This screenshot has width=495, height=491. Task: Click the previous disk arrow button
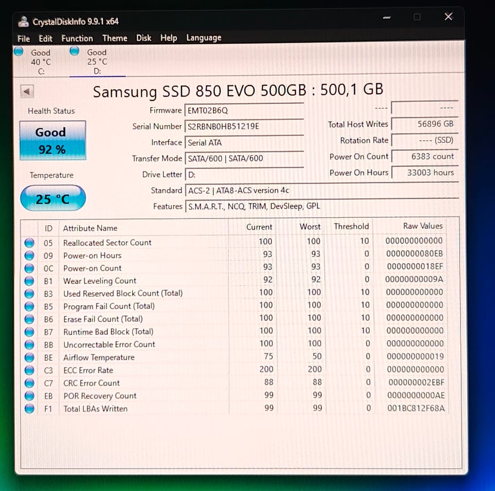click(x=27, y=92)
